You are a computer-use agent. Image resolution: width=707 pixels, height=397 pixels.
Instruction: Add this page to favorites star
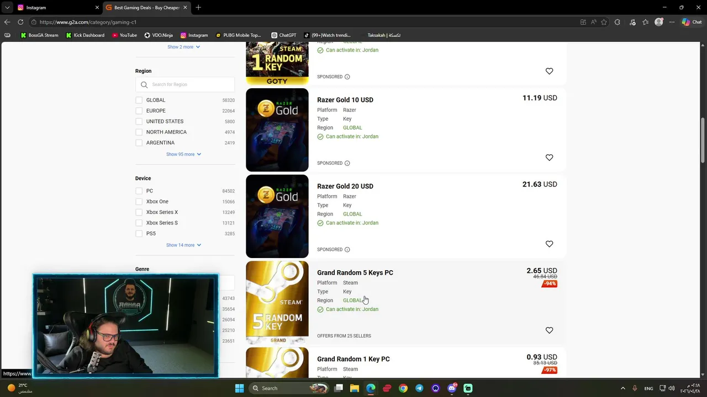click(x=604, y=22)
